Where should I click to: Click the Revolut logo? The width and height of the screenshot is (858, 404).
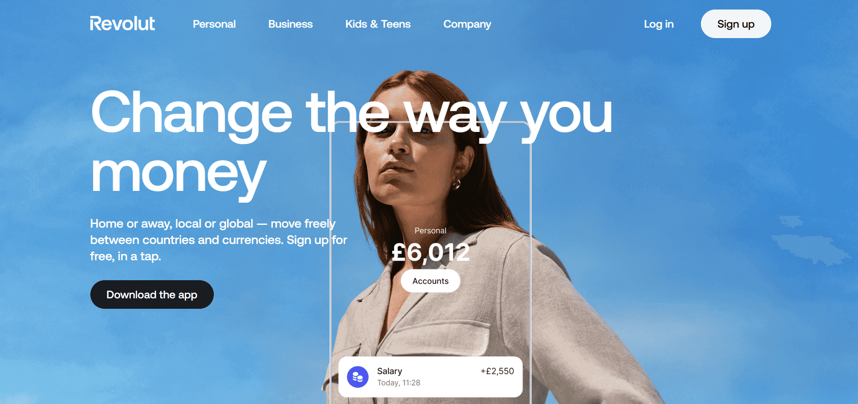coord(122,24)
